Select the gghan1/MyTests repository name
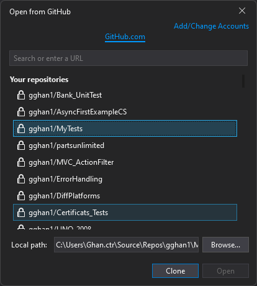Image resolution: width=257 pixels, height=286 pixels. (55, 129)
